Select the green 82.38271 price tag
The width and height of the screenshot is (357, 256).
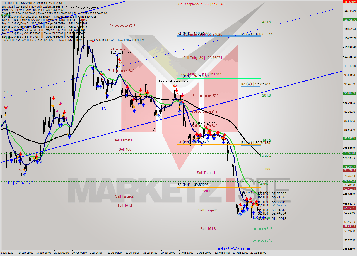tap(350, 139)
